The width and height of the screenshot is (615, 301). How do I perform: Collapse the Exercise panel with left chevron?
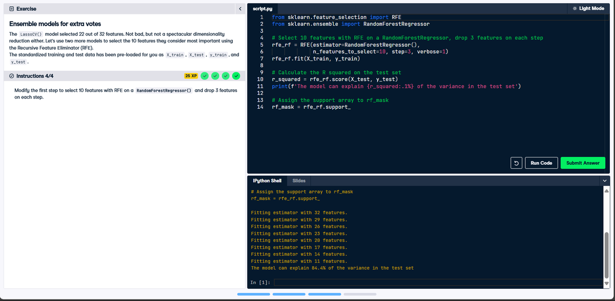click(239, 9)
